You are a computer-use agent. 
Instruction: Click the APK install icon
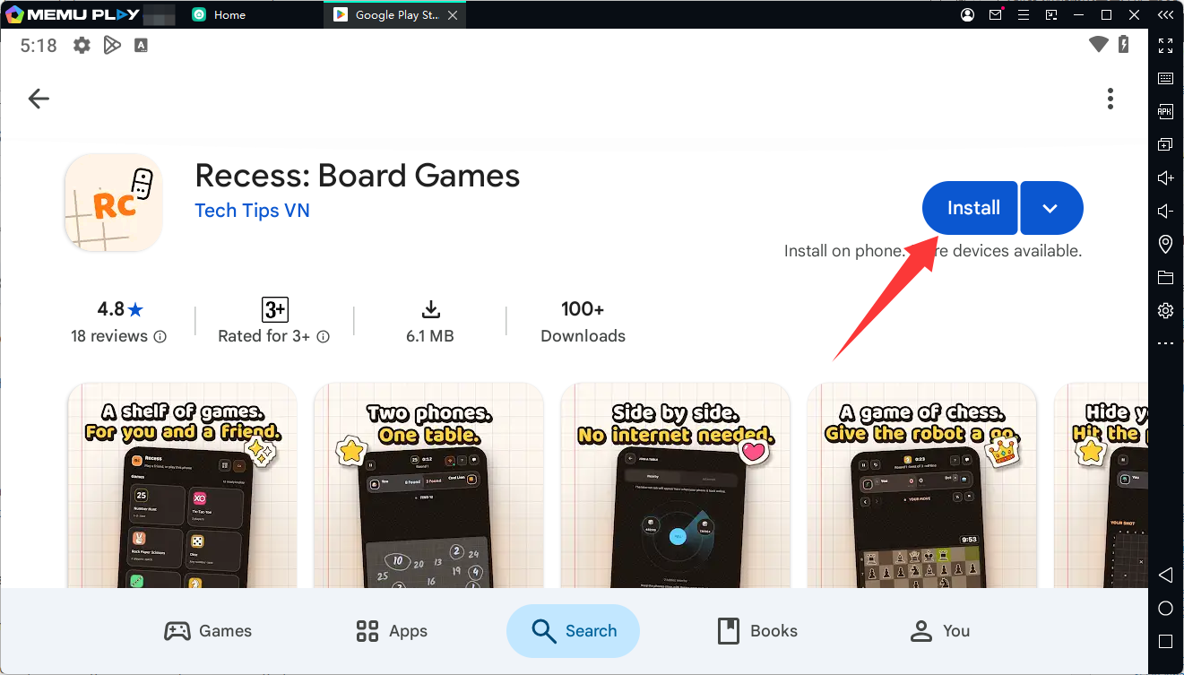coord(1165,111)
